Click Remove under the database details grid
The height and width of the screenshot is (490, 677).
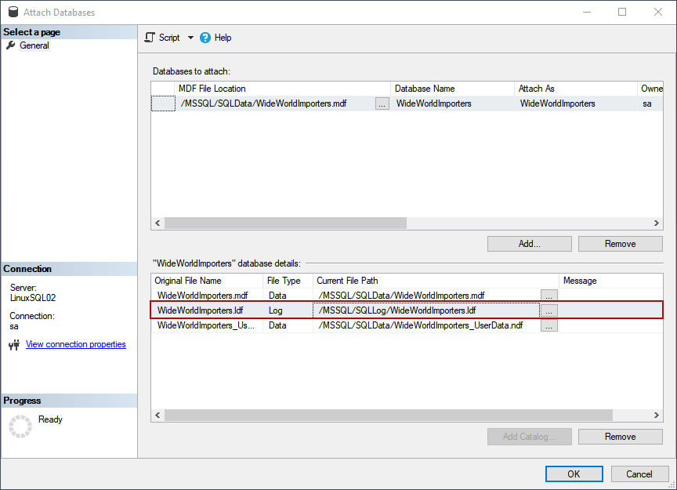[620, 437]
